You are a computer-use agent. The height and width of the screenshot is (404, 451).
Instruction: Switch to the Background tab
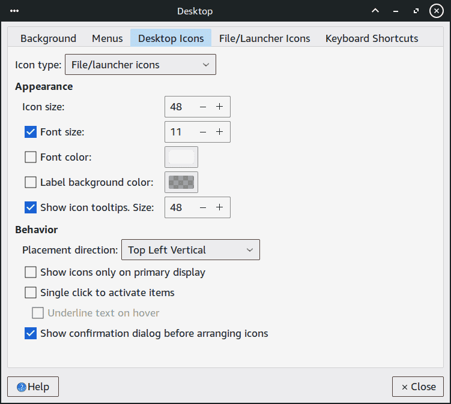pyautogui.click(x=48, y=38)
